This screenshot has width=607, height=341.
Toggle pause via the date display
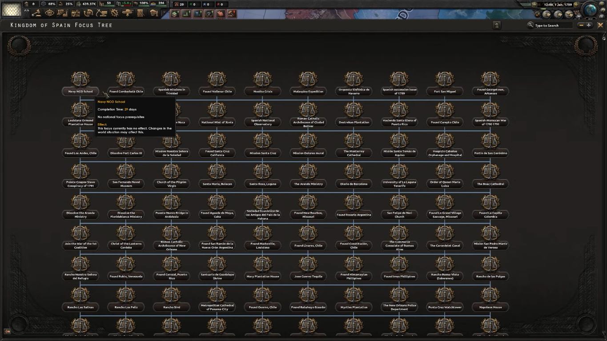point(557,4)
